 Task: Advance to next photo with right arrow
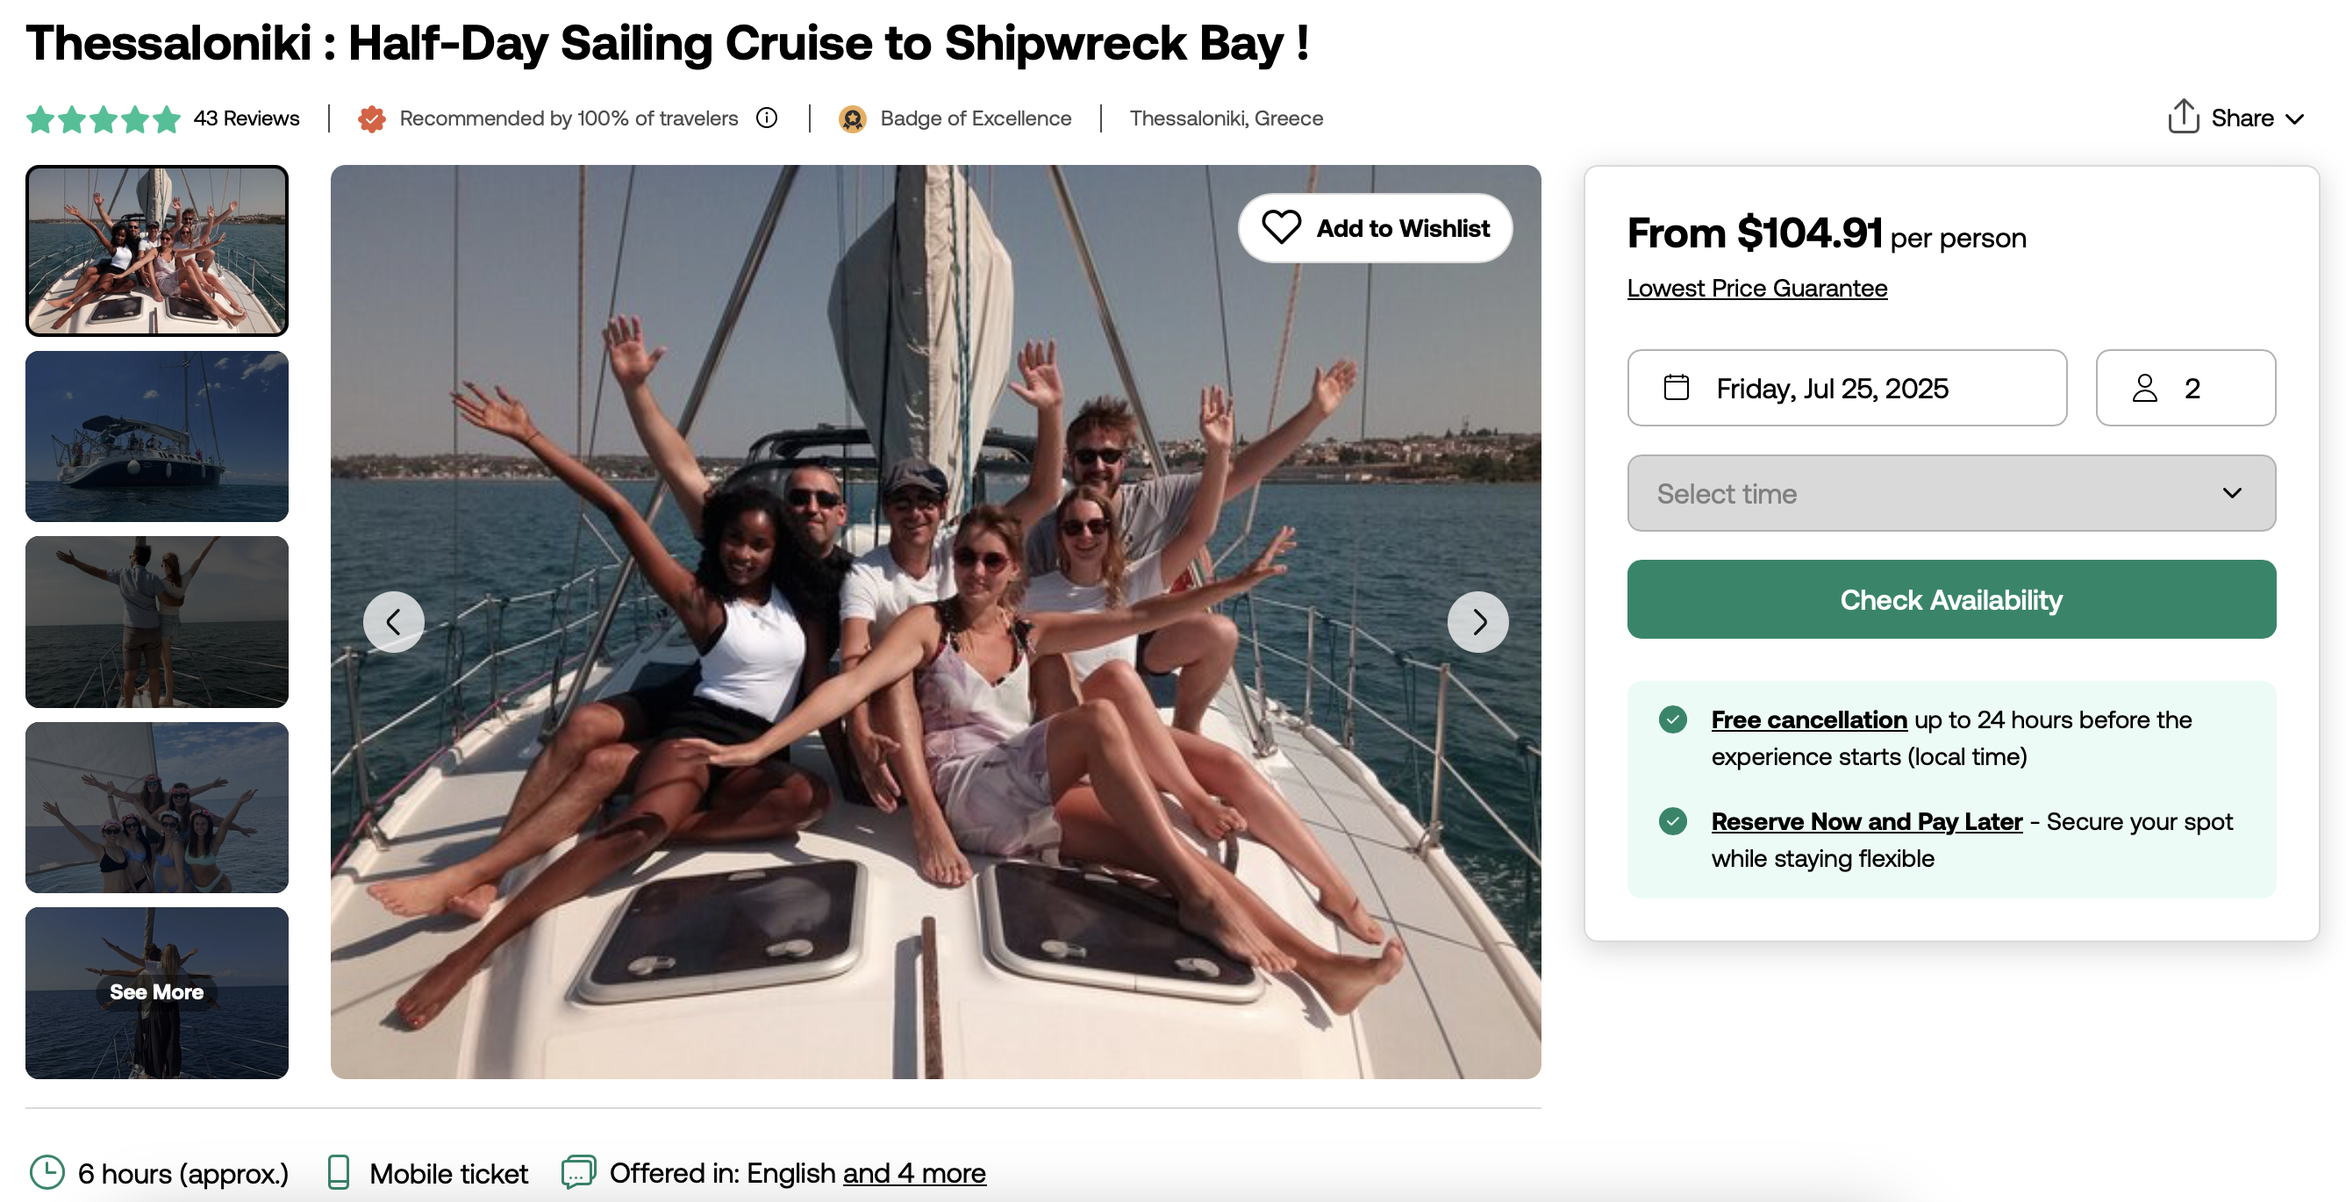[1478, 622]
